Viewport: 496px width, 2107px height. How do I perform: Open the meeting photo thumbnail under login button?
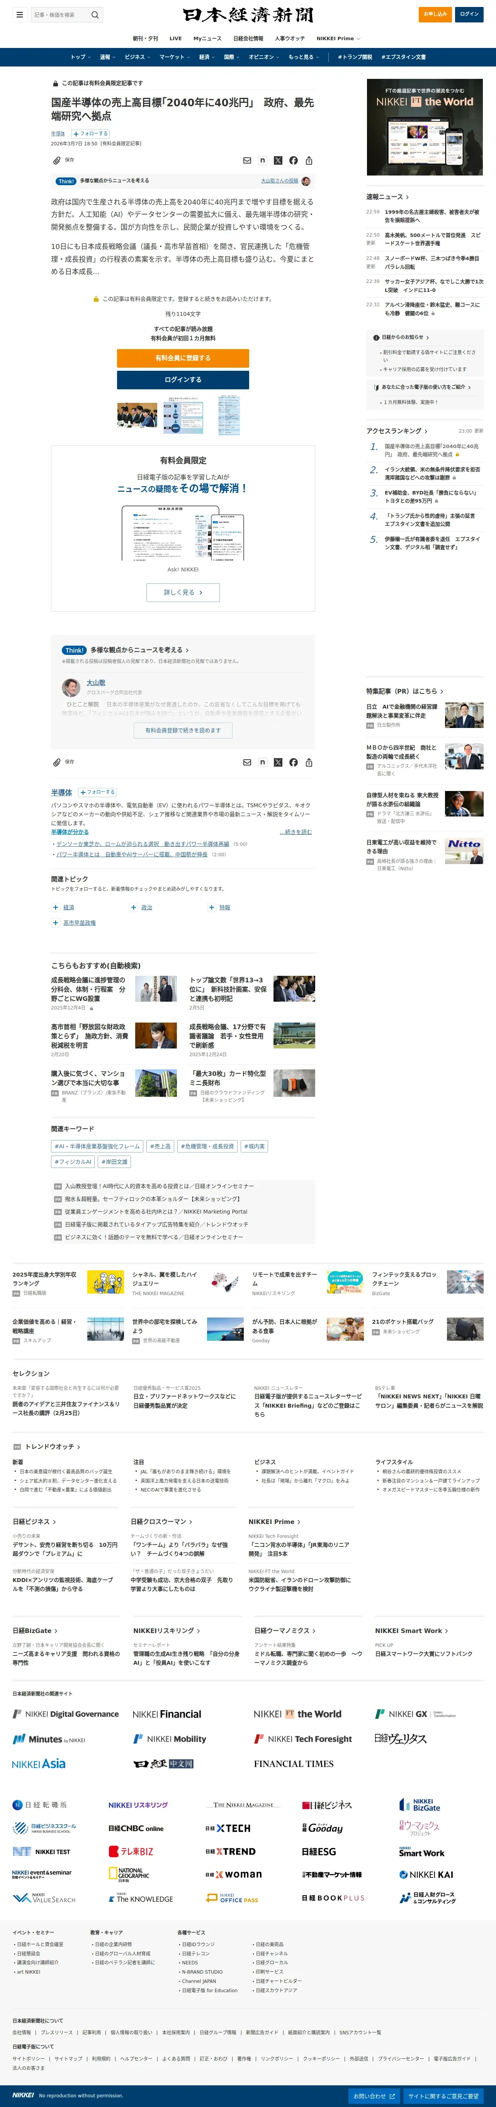pyautogui.click(x=137, y=416)
